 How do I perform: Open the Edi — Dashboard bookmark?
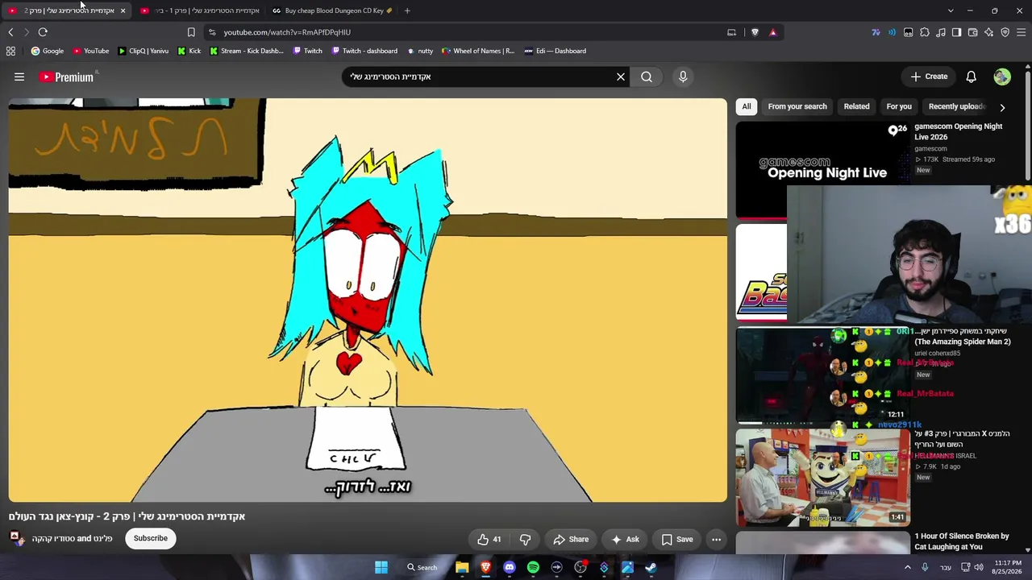[555, 51]
